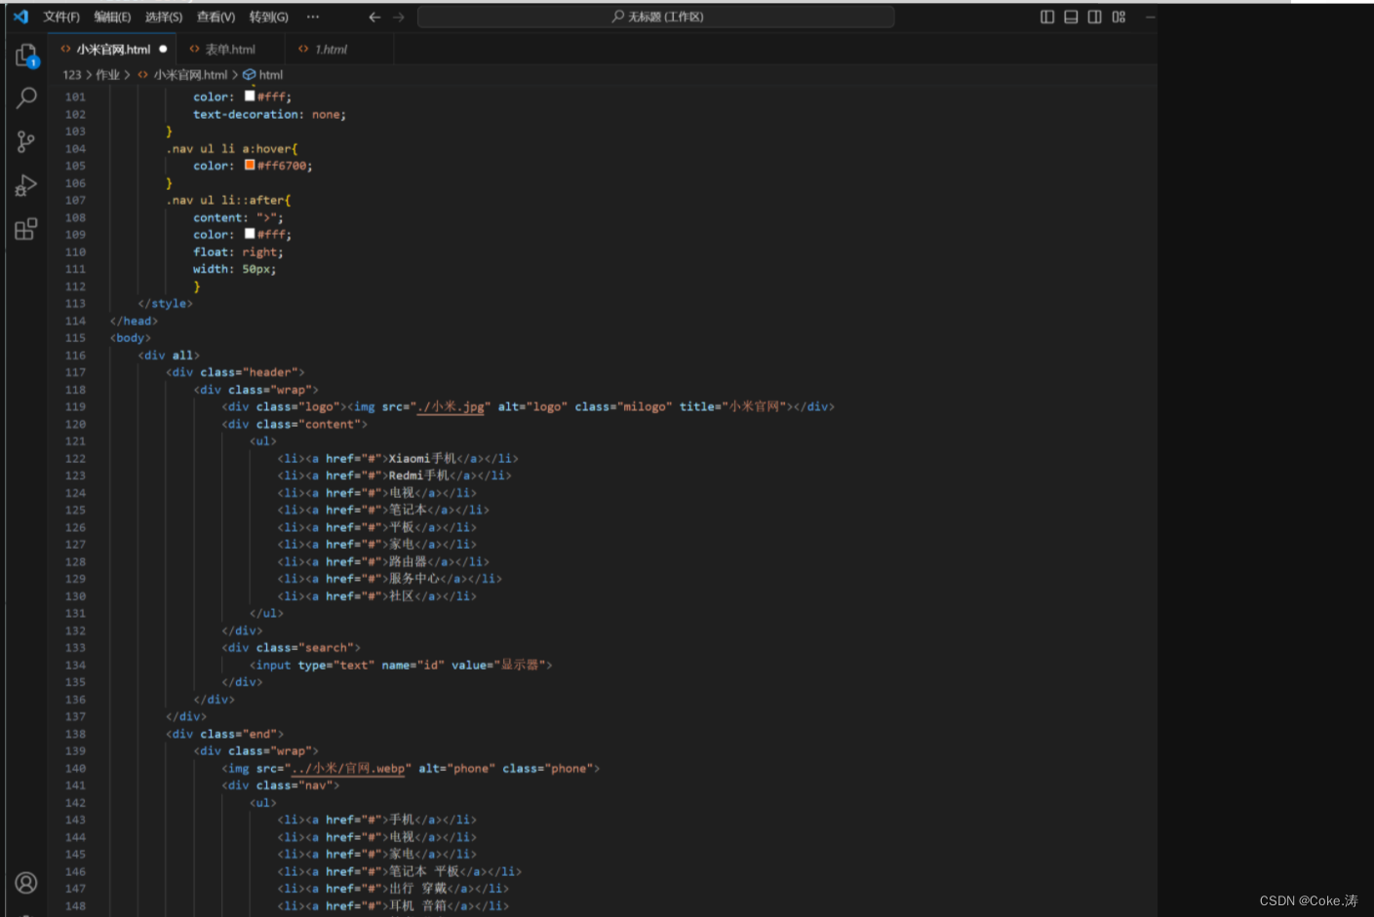The width and height of the screenshot is (1374, 917).
Task: Click the 笔记本 list item on line 125
Action: (383, 510)
